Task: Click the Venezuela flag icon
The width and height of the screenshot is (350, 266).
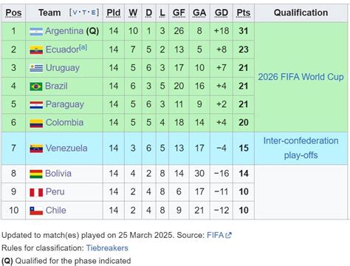Action: [36, 149]
